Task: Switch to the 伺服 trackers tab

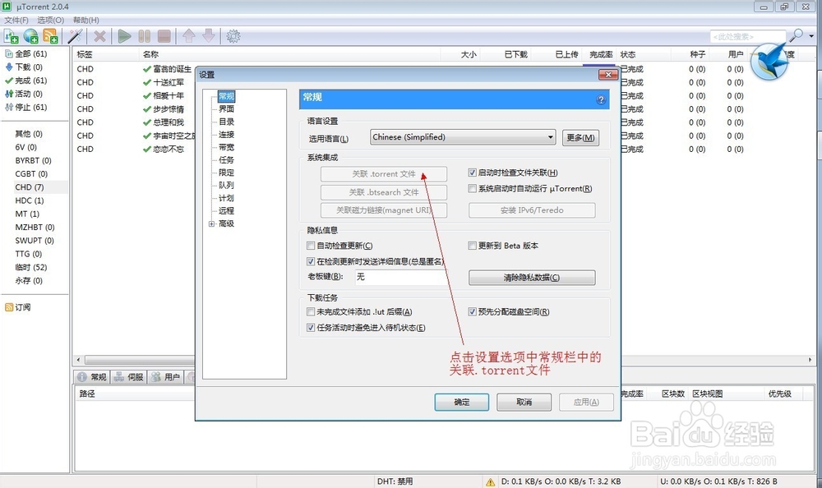Action: (129, 377)
